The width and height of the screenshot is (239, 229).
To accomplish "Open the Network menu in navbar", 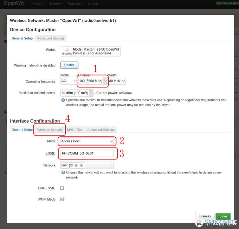I will pos(75,4).
